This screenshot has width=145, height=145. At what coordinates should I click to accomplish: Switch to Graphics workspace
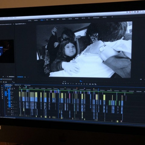click(x=64, y=19)
